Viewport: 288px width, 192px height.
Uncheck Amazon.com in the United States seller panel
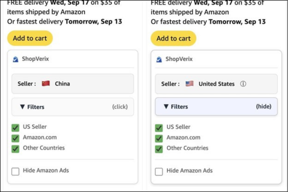(159, 138)
